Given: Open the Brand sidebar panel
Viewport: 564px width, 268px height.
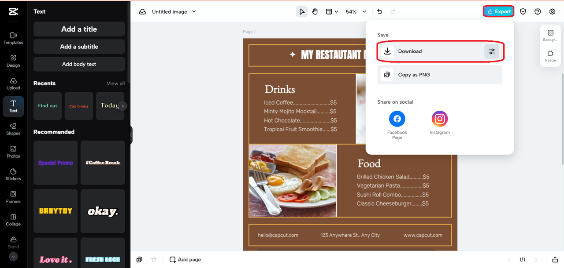Looking at the screenshot, I should [13, 242].
